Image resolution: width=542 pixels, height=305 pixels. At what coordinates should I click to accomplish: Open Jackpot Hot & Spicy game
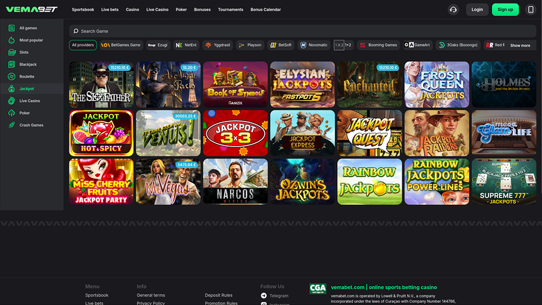coord(101,133)
